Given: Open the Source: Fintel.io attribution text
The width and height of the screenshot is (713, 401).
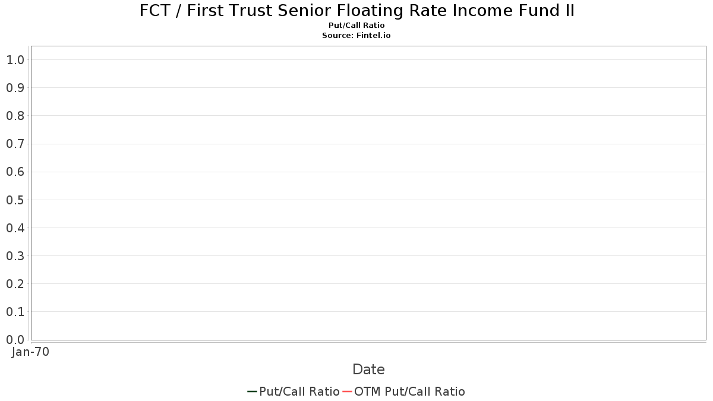Looking at the screenshot, I should click(356, 36).
